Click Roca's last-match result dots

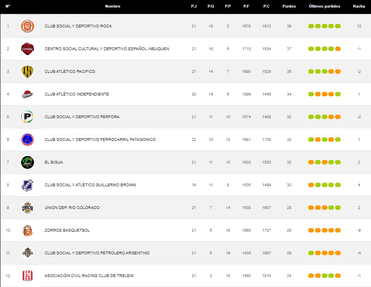pyautogui.click(x=324, y=26)
